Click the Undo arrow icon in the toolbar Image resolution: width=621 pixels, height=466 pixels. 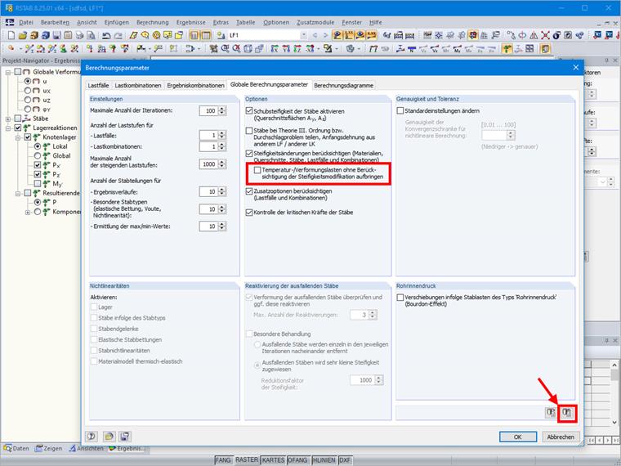106,35
